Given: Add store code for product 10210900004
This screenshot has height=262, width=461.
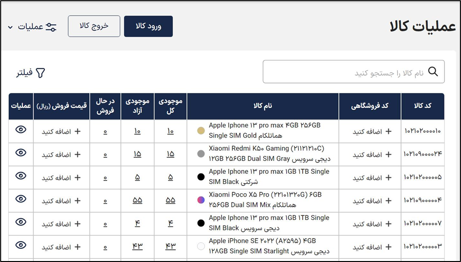Looking at the screenshot, I should coord(372,201).
